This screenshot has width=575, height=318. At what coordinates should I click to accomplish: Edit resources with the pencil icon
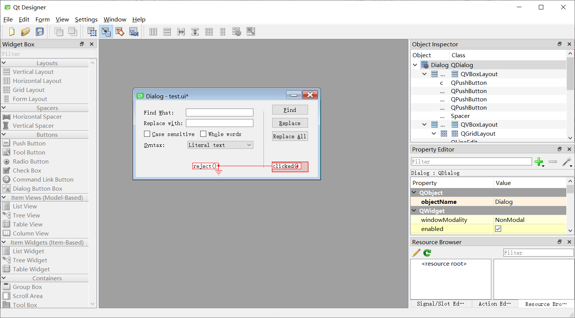pos(416,253)
